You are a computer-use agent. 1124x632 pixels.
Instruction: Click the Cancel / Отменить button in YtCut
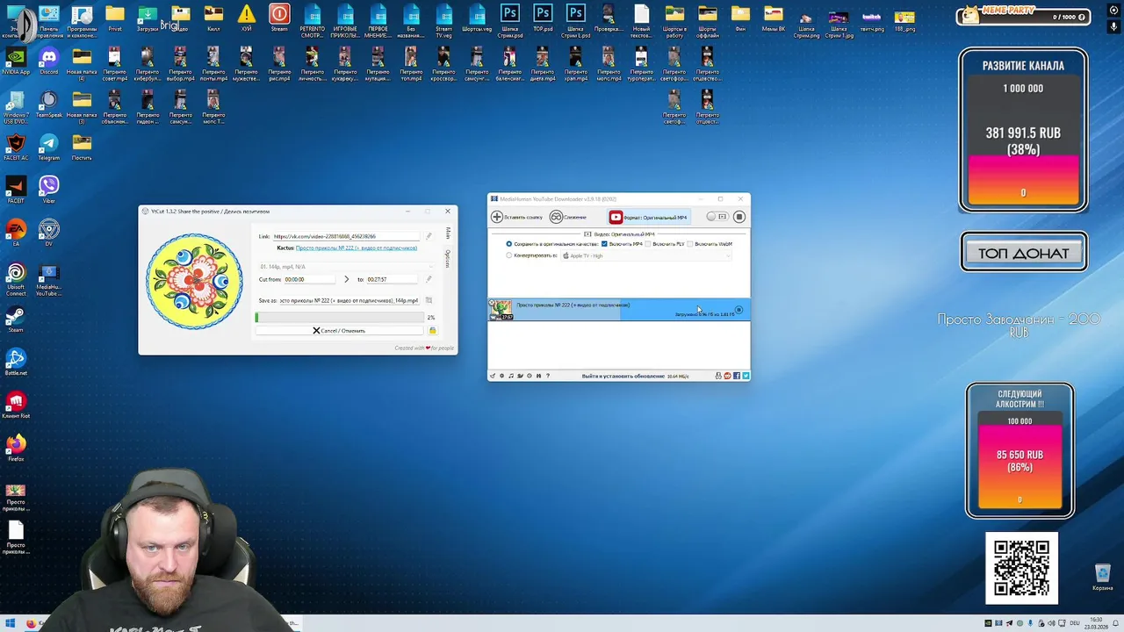pyautogui.click(x=339, y=331)
